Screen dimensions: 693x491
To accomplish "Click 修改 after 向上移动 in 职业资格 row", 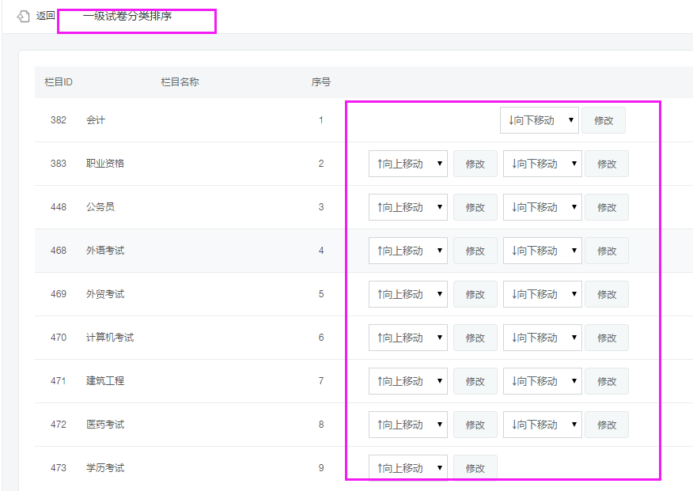I will coord(475,164).
